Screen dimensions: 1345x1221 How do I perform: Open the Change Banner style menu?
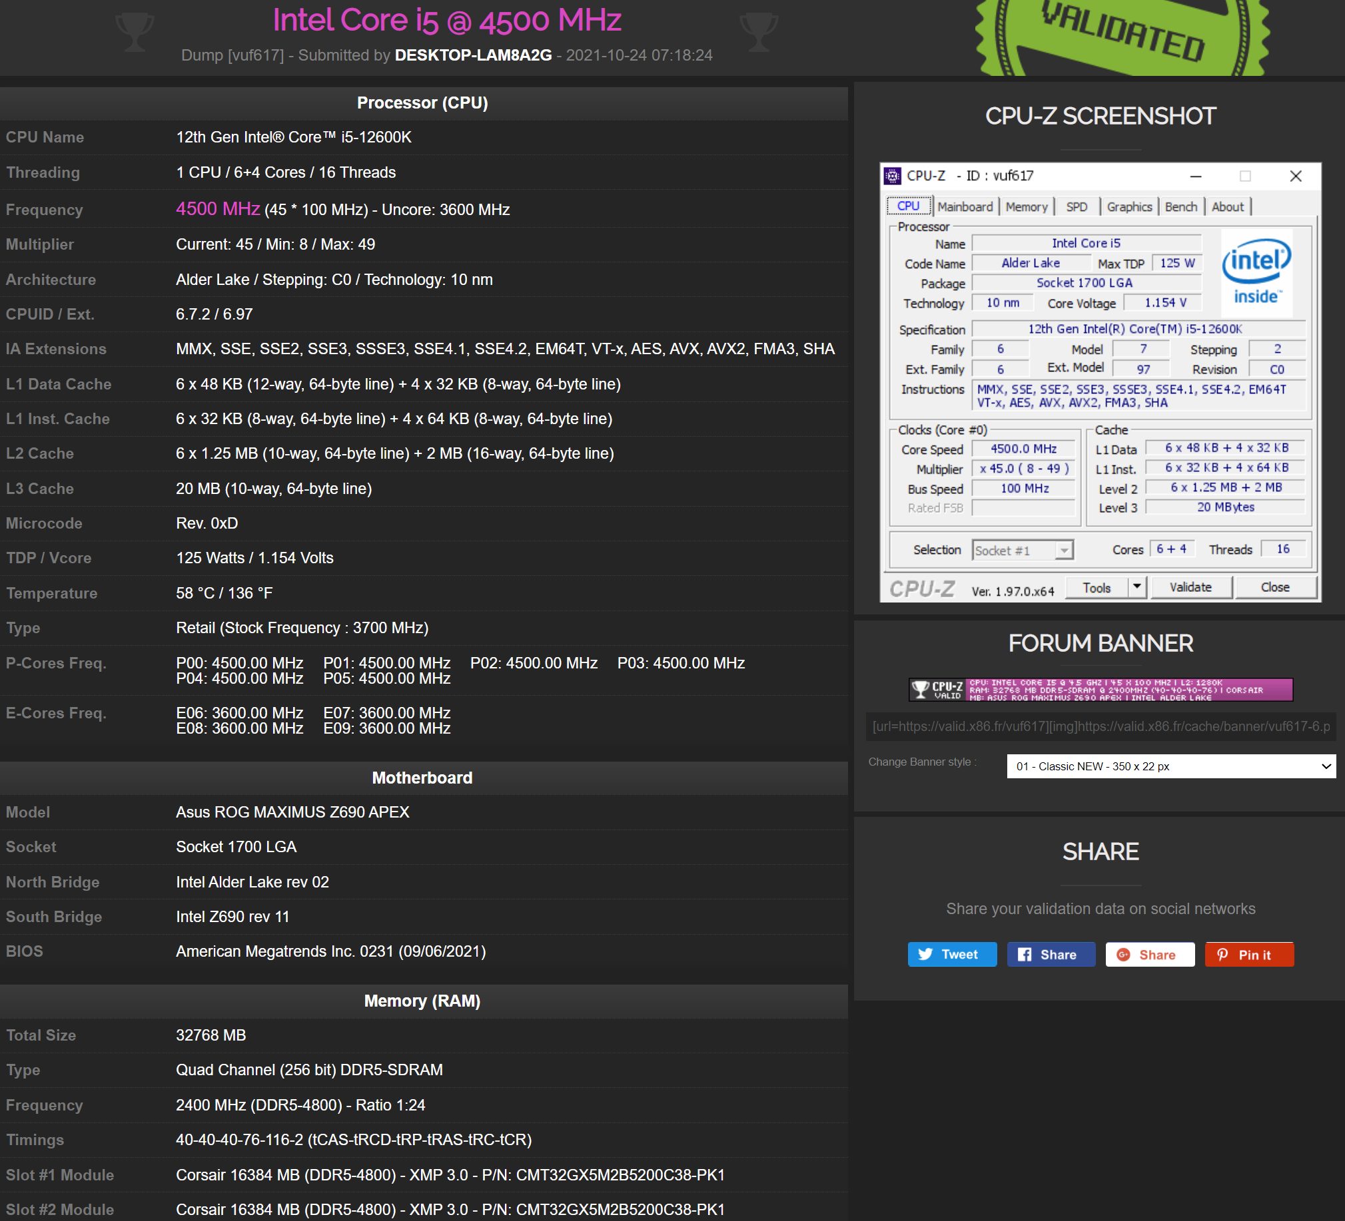(1168, 767)
